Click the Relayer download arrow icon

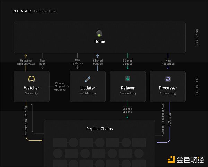tap(128, 79)
